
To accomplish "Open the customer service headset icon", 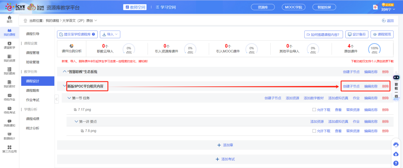I will click(x=396, y=145).
